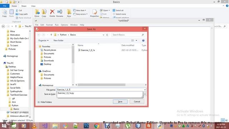Collapse the folder pane via Hide Folders
The image size is (229, 129).
45,102
